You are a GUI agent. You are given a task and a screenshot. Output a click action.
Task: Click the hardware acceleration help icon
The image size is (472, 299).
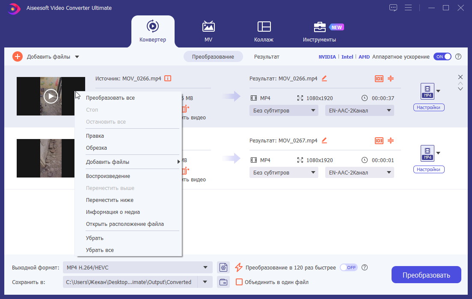[458, 56]
